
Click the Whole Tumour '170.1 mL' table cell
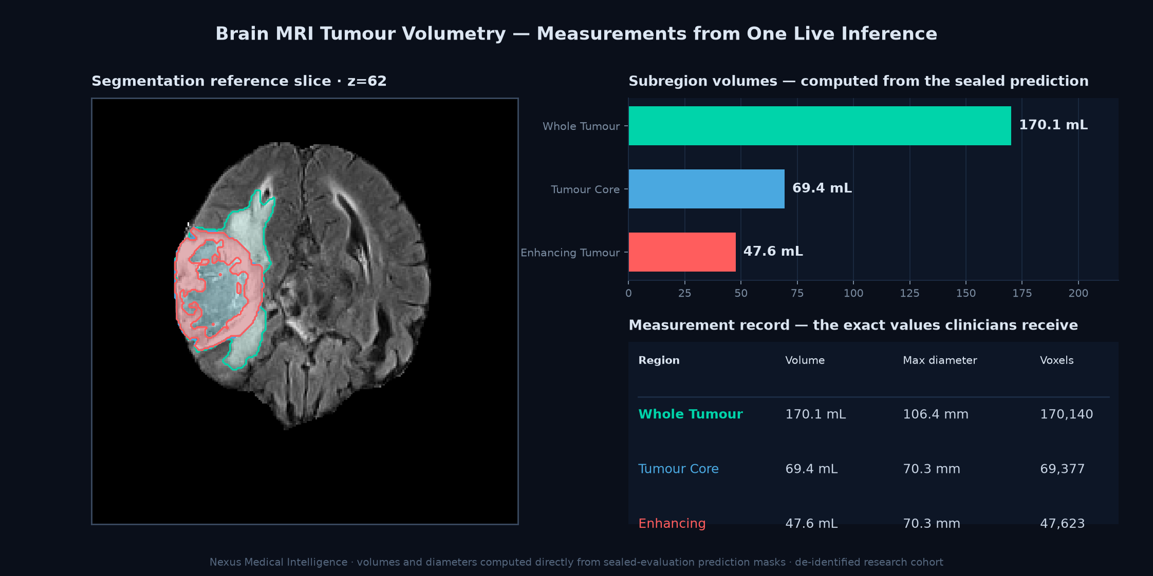(x=815, y=414)
